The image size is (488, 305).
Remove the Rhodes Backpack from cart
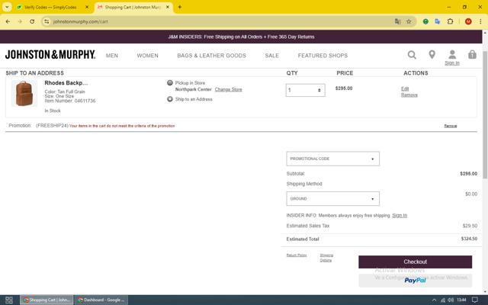pos(409,95)
